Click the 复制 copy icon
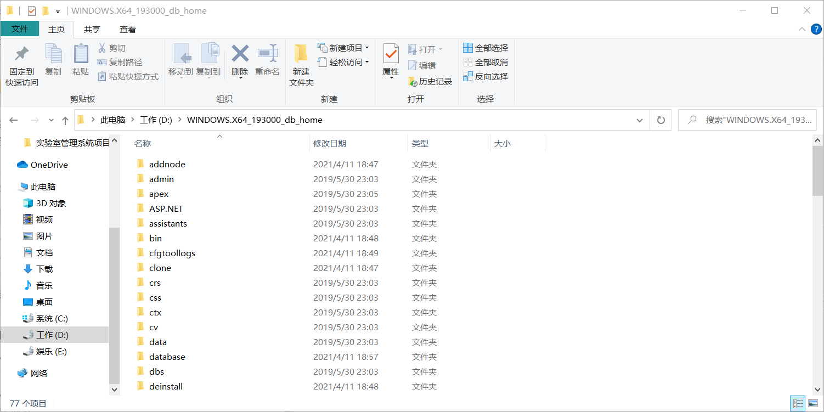This screenshot has height=412, width=824. 53,60
